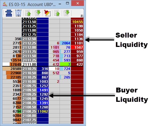Click the green down arrow left of brush icon

tap(38, 13)
